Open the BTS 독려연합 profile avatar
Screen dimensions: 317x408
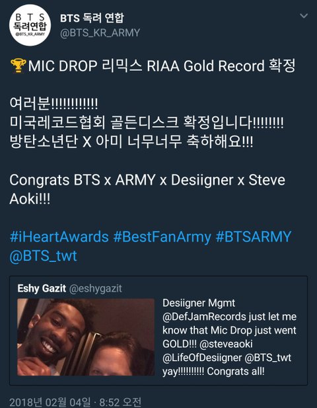click(x=30, y=25)
